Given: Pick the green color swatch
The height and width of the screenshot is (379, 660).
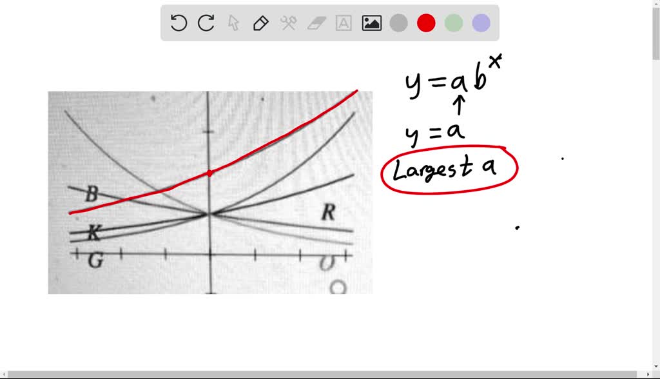Looking at the screenshot, I should pos(453,23).
